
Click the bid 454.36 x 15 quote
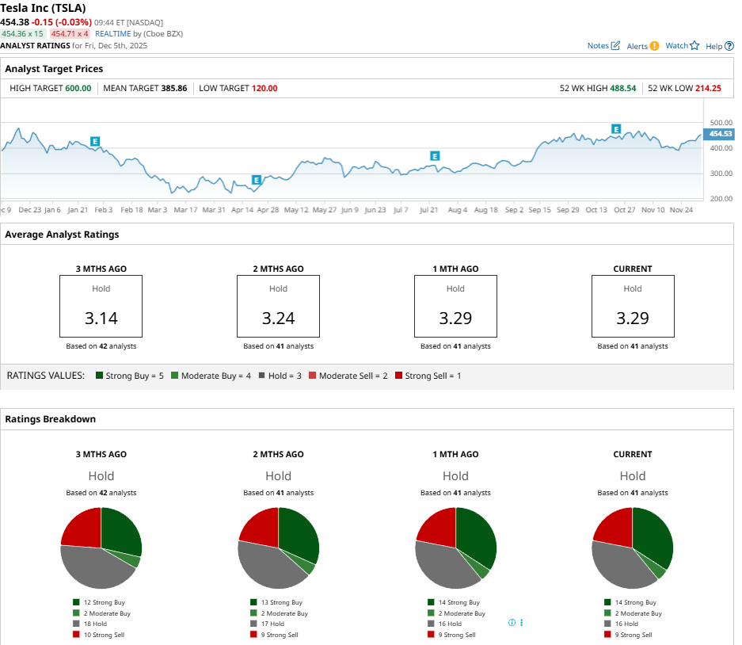[x=22, y=33]
